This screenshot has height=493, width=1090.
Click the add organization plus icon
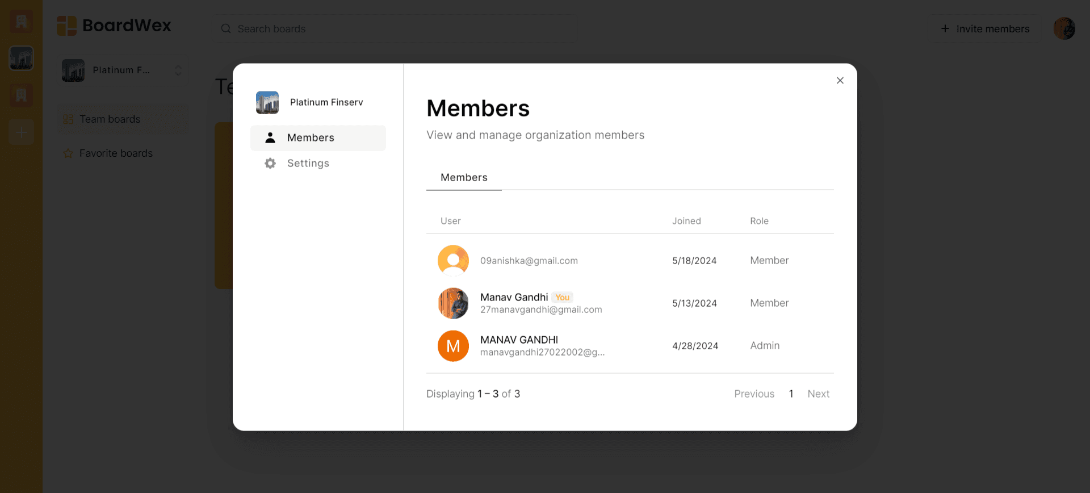coord(22,133)
